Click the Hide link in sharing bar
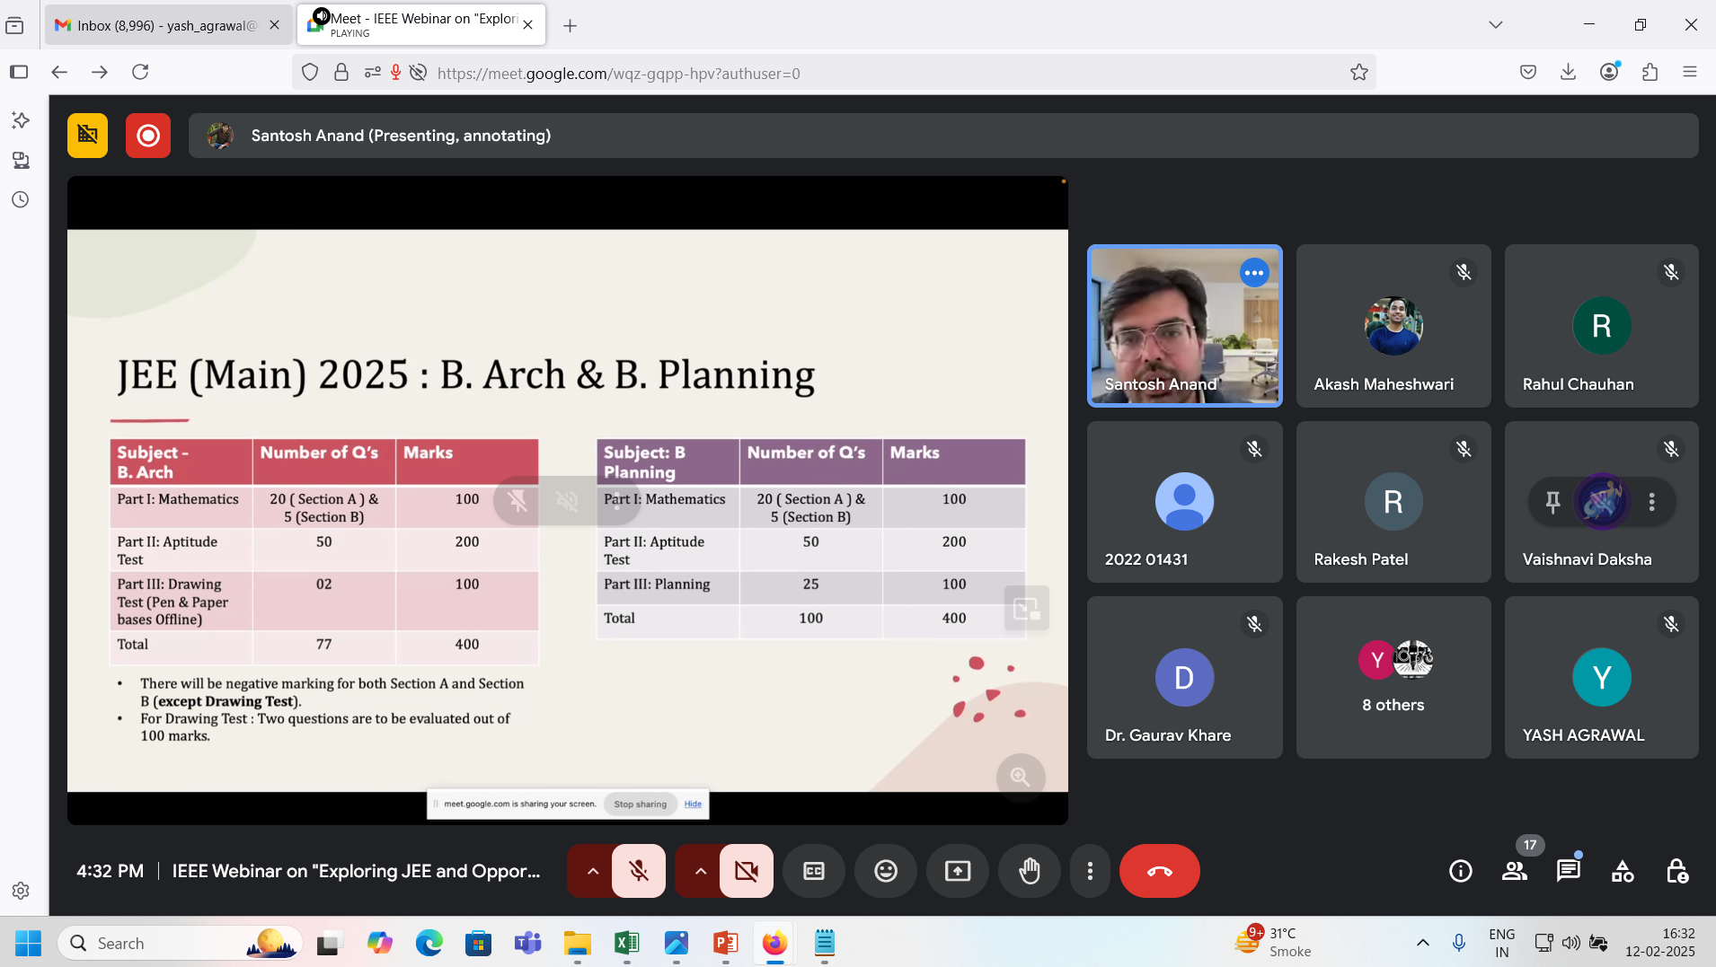This screenshot has height=967, width=1716. click(x=693, y=804)
